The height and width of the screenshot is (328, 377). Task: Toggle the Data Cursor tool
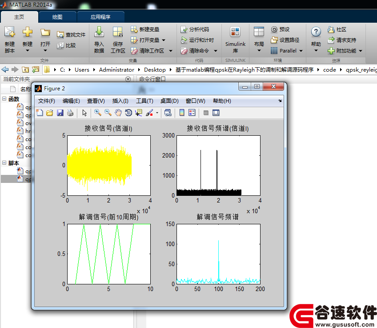coord(139,113)
